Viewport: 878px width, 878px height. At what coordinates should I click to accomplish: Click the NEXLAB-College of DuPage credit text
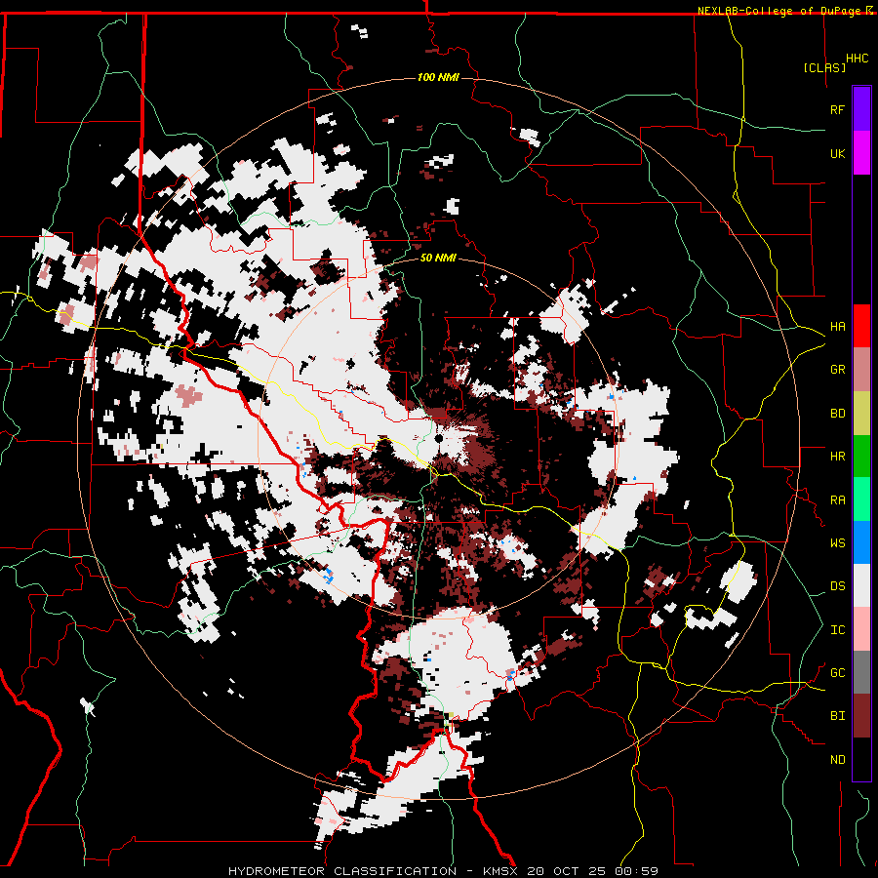click(778, 11)
